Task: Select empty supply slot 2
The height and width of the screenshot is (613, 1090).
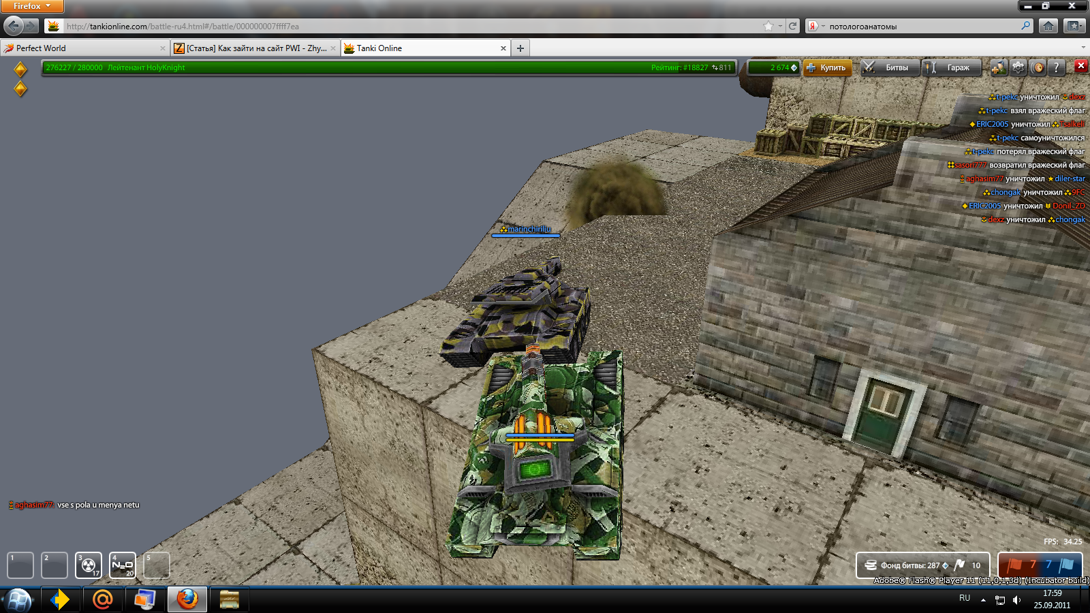Action: coord(54,565)
